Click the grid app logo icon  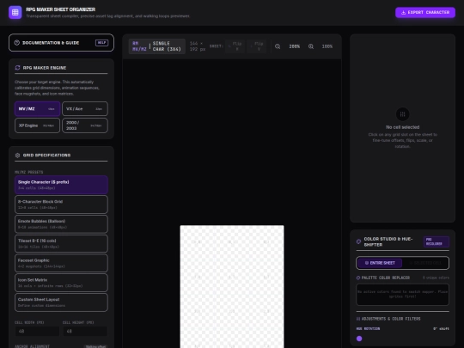15,12
